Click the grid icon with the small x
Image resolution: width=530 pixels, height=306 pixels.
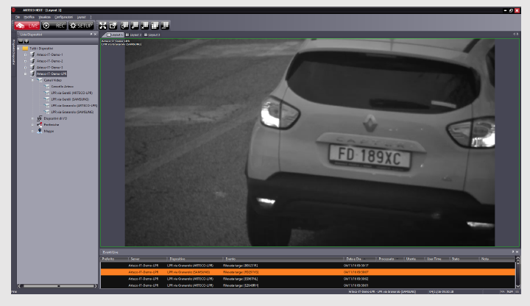click(145, 26)
